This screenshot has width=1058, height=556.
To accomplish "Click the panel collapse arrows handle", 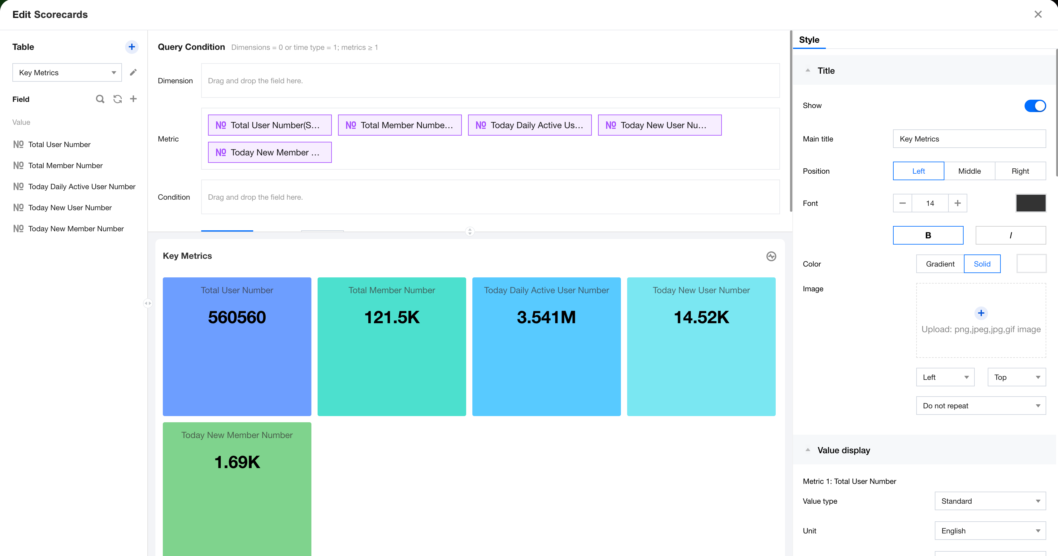I will [x=148, y=303].
